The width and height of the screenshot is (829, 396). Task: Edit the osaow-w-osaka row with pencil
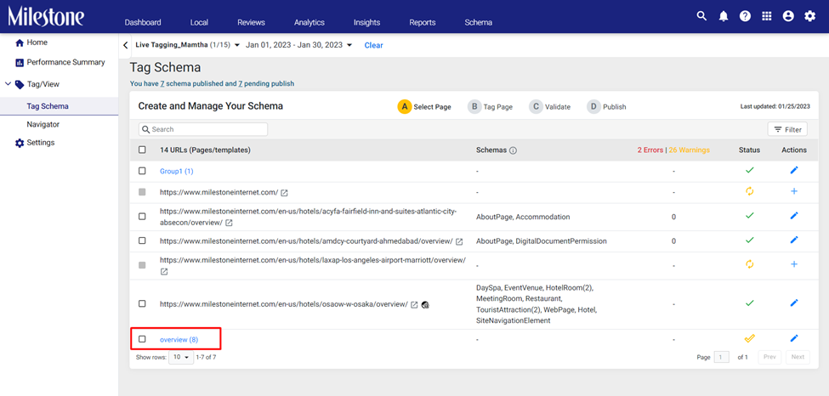[793, 303]
